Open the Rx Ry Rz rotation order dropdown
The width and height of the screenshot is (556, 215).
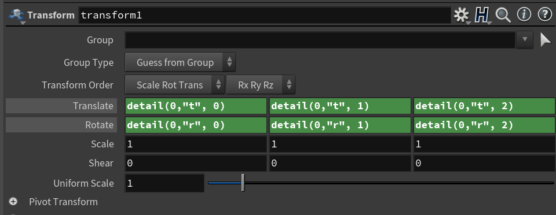click(261, 85)
